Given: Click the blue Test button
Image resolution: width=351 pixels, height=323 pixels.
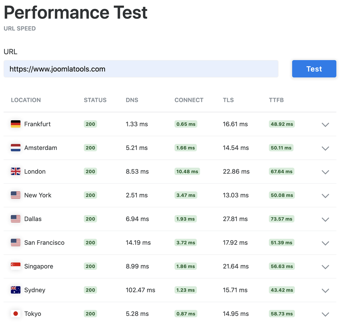Looking at the screenshot, I should click(x=314, y=69).
